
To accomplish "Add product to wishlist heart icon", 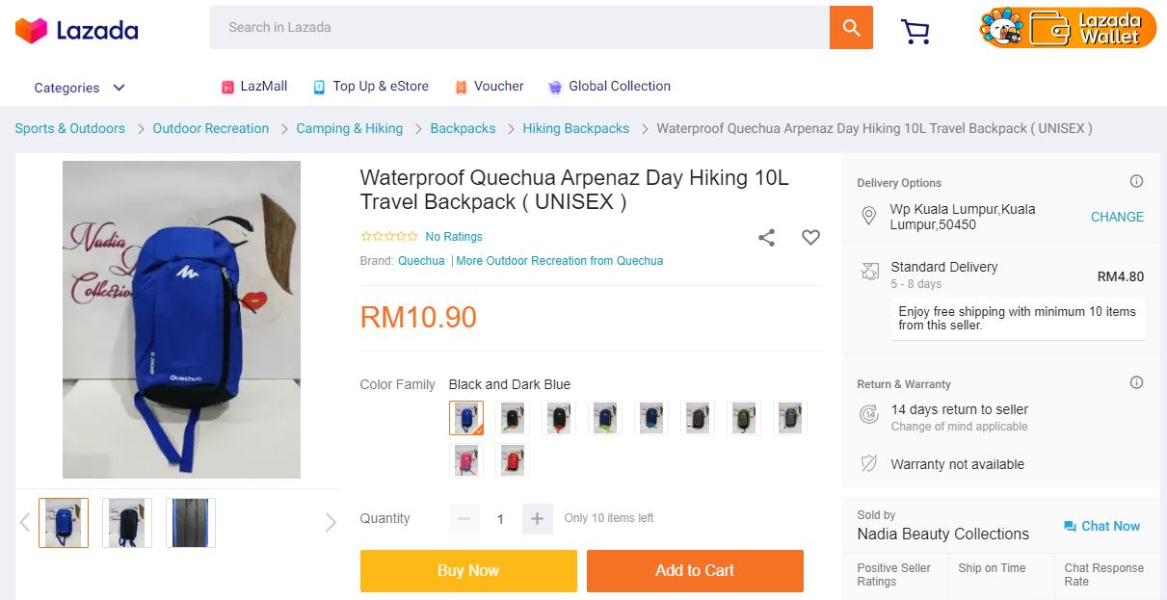I will 810,237.
